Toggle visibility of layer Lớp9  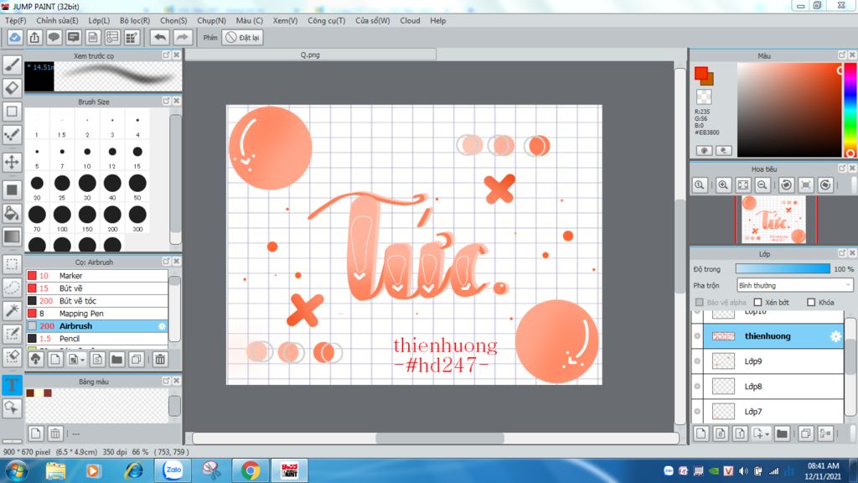point(697,361)
